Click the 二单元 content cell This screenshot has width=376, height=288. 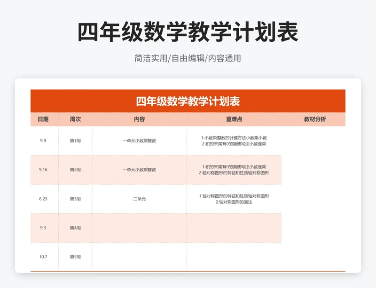coord(139,199)
